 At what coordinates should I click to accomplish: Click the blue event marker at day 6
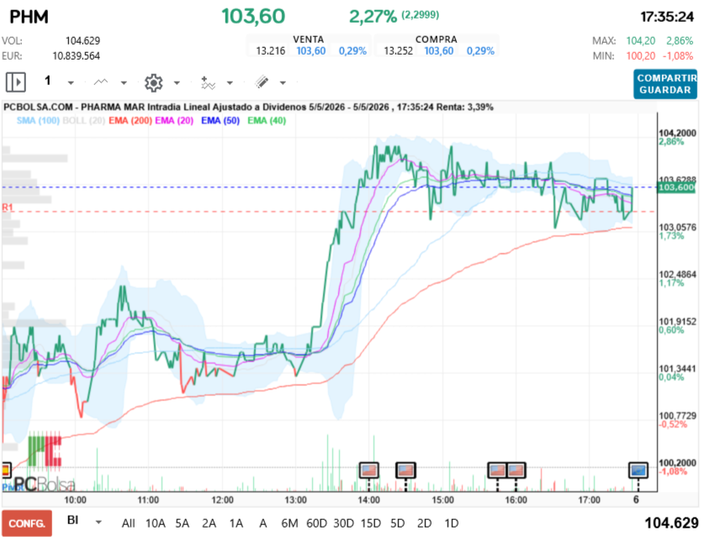pos(638,470)
